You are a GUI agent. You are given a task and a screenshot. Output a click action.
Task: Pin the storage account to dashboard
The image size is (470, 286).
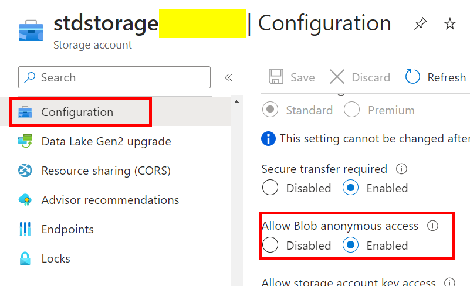click(421, 24)
